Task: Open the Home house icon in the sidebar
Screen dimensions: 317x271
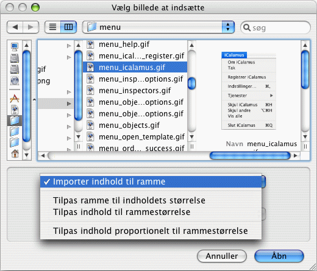Action: click(x=15, y=153)
